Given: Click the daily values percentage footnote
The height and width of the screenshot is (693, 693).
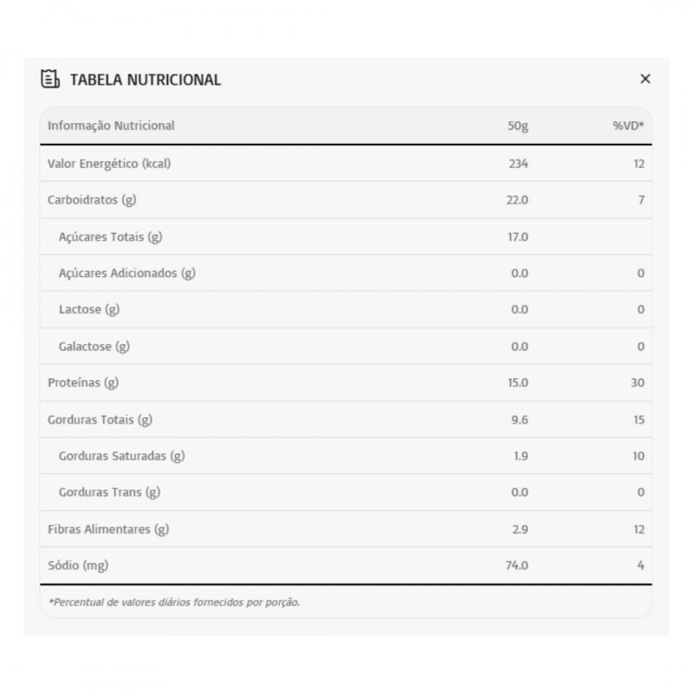Looking at the screenshot, I should (174, 602).
